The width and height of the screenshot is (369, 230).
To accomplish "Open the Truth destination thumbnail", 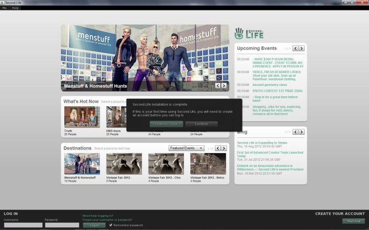I will 82,117.
